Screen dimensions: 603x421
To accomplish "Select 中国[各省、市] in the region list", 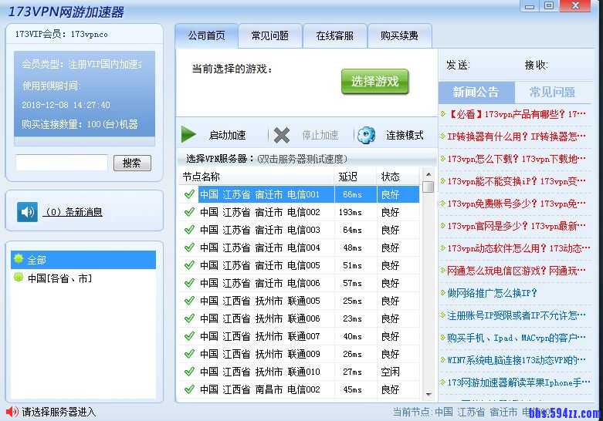I will click(x=83, y=278).
